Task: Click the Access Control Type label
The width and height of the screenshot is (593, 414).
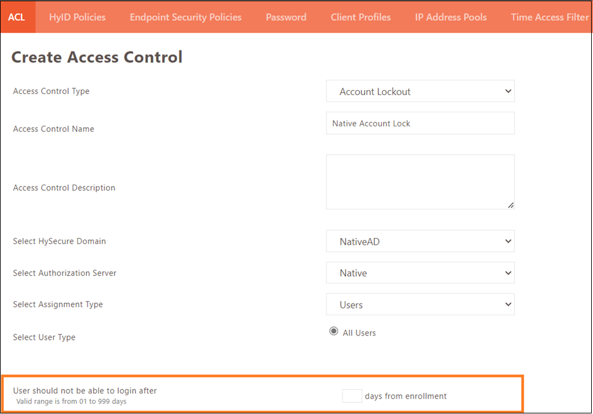Action: click(51, 91)
